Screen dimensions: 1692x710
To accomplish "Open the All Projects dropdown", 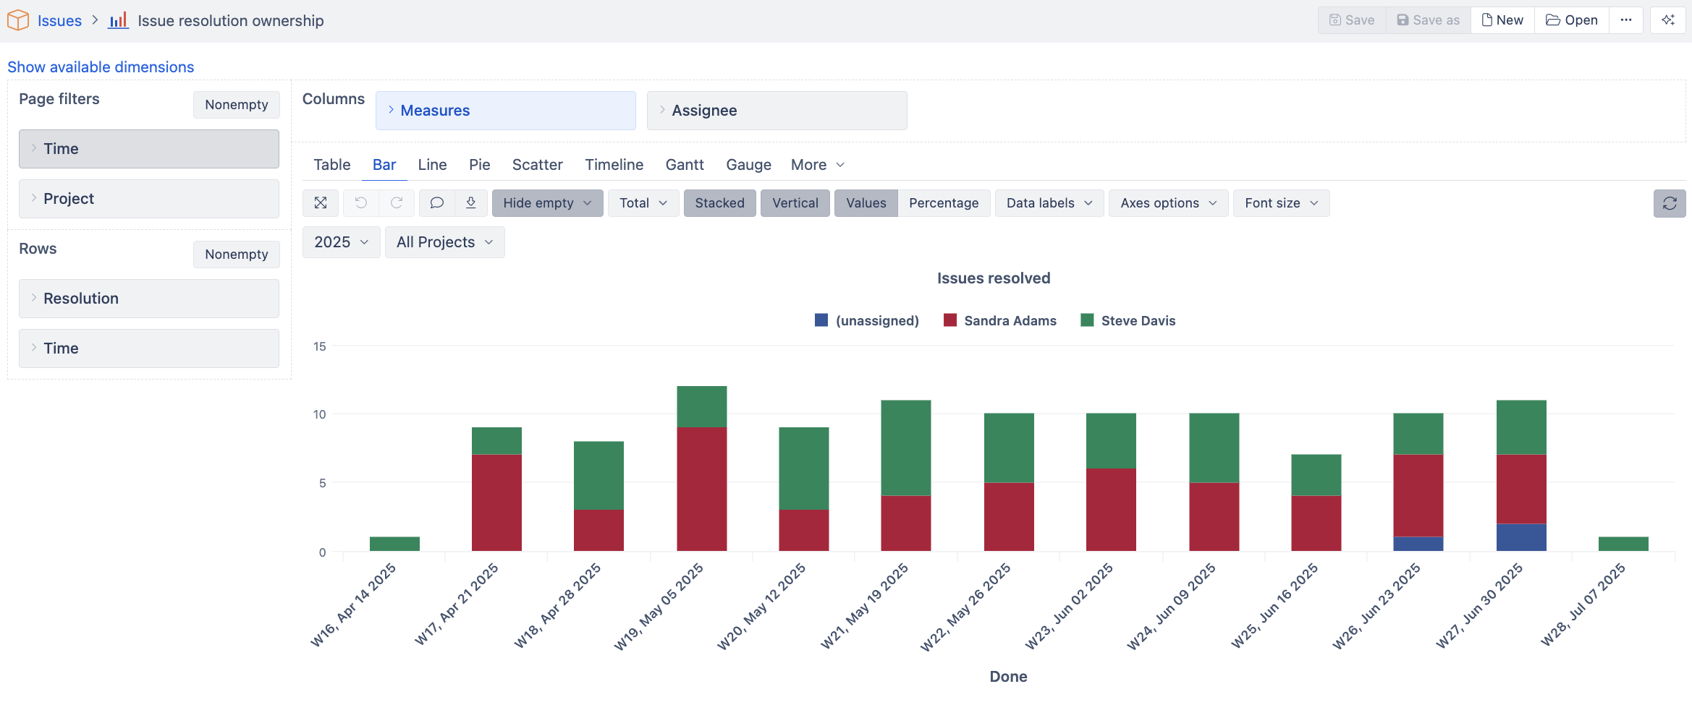I will point(444,242).
